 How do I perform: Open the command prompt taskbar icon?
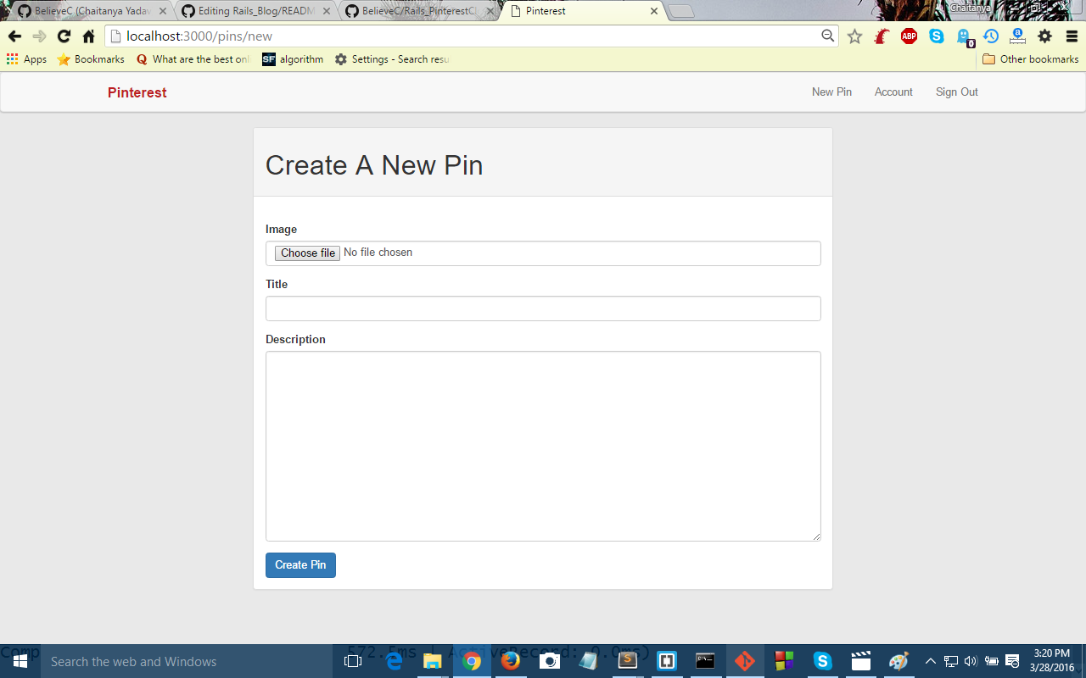click(x=706, y=661)
